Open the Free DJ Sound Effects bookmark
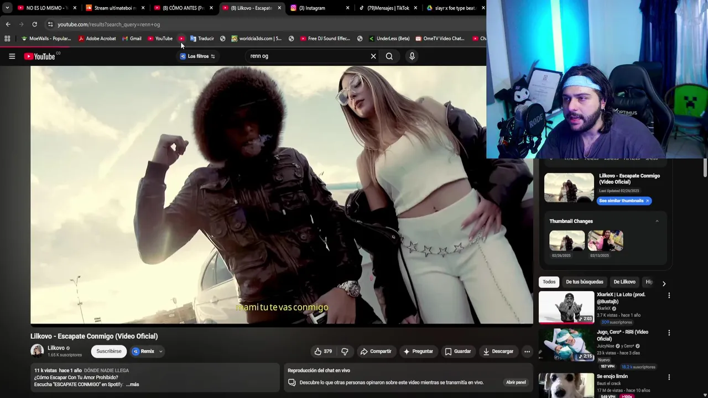This screenshot has height=398, width=708. click(x=325, y=39)
